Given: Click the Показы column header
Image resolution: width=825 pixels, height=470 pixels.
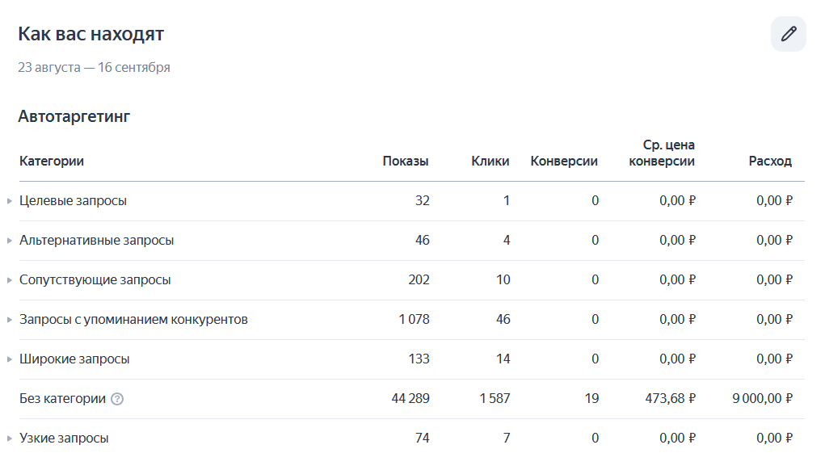Looking at the screenshot, I should click(x=406, y=161).
